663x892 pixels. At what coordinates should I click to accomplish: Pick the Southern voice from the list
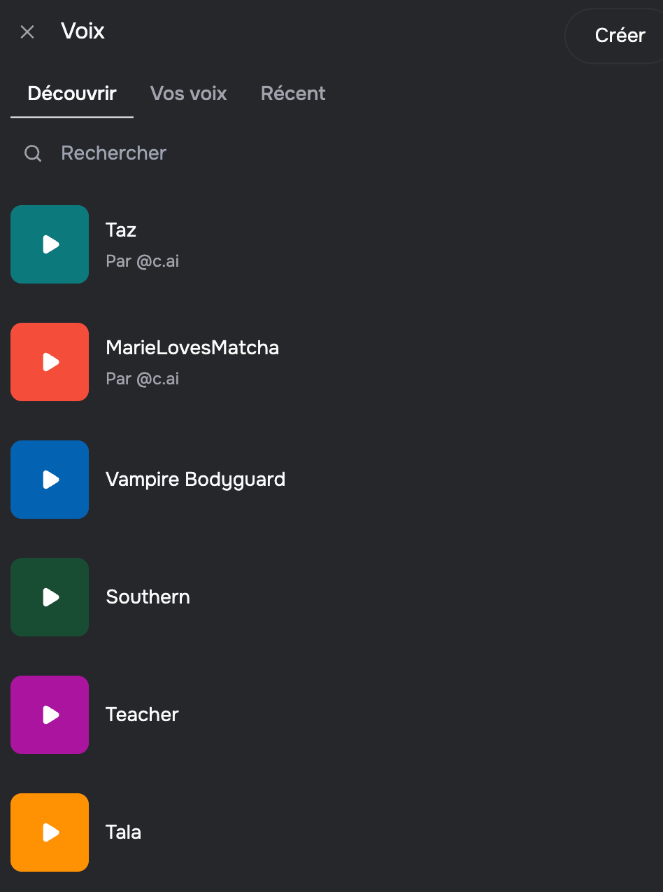point(148,597)
